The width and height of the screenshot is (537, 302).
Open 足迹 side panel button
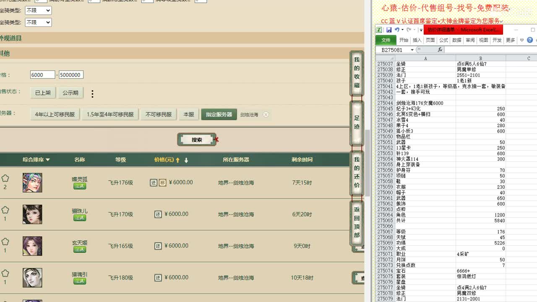(x=357, y=123)
